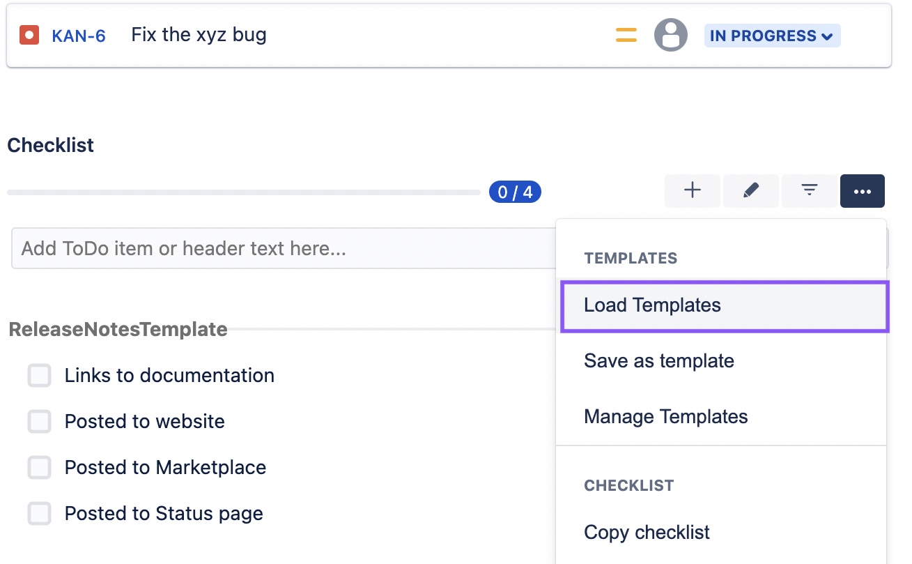Select Copy checklist from the menu
Viewport: 912px width, 564px height.
(721, 533)
